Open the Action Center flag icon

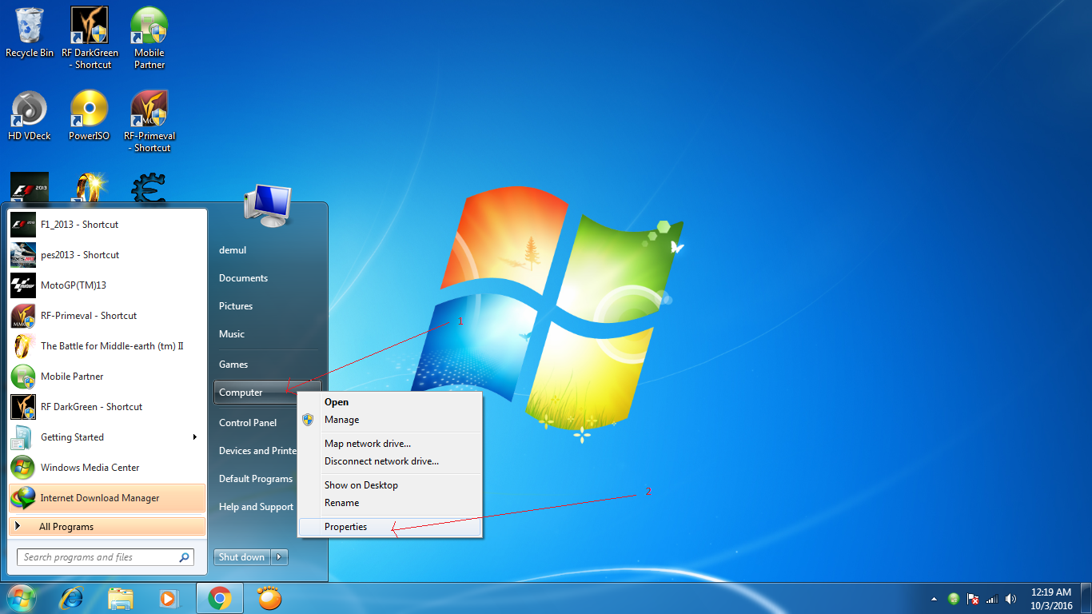973,598
